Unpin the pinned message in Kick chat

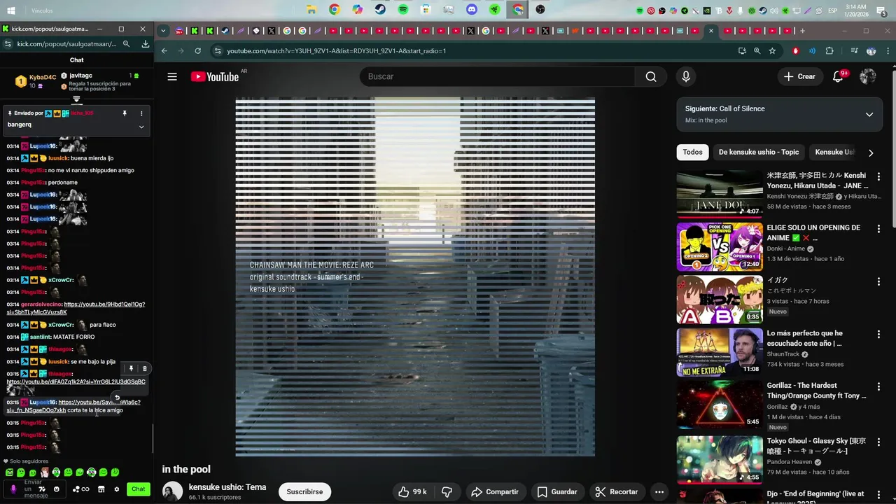pyautogui.click(x=125, y=113)
